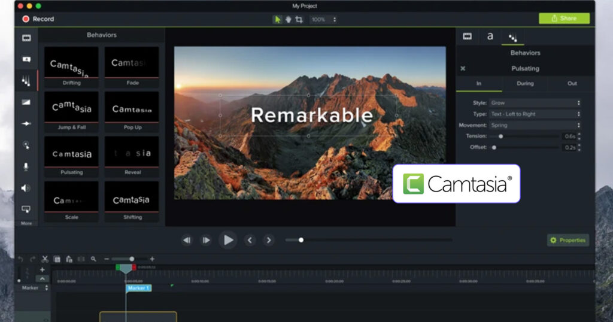Open the Movement dropdown set to Spring
Screen dimensions: 613x322
point(535,125)
